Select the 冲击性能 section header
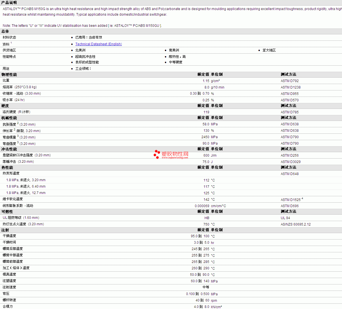This screenshot has width=342, height=309. click(9, 149)
